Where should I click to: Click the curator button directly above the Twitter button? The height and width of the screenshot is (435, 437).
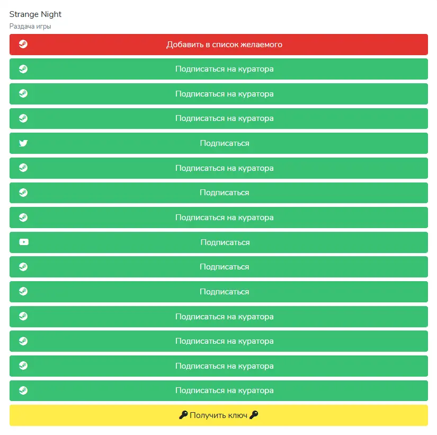(x=218, y=118)
